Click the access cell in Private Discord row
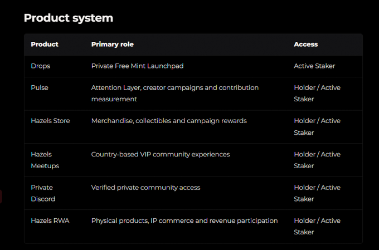 (x=317, y=193)
